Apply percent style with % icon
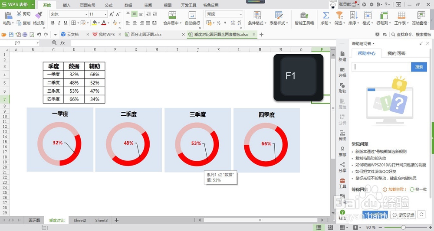The image size is (434, 231). 218,23
